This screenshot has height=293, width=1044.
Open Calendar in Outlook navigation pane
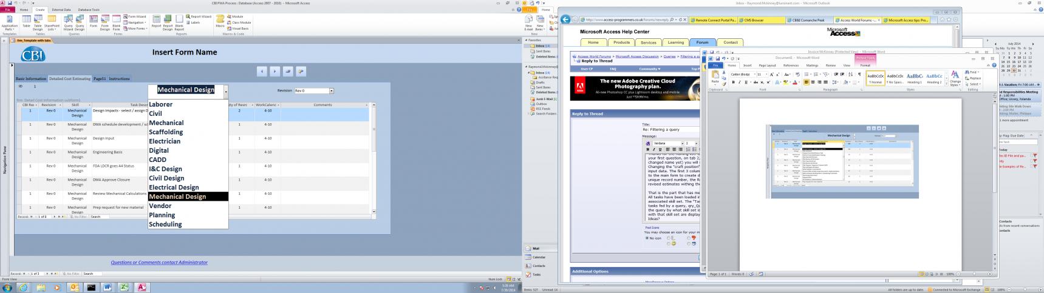click(539, 257)
